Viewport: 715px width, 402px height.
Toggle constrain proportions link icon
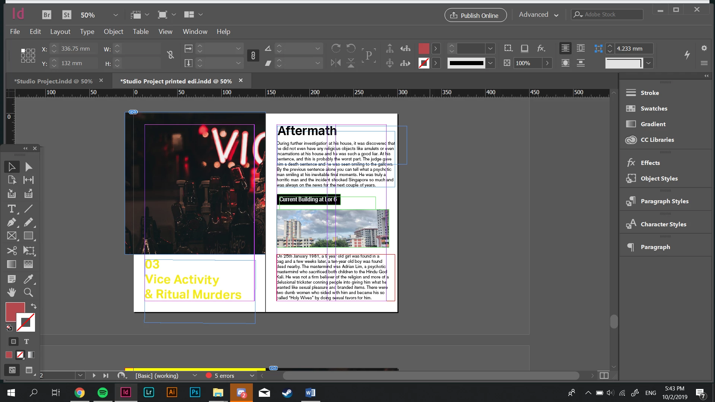tap(171, 55)
